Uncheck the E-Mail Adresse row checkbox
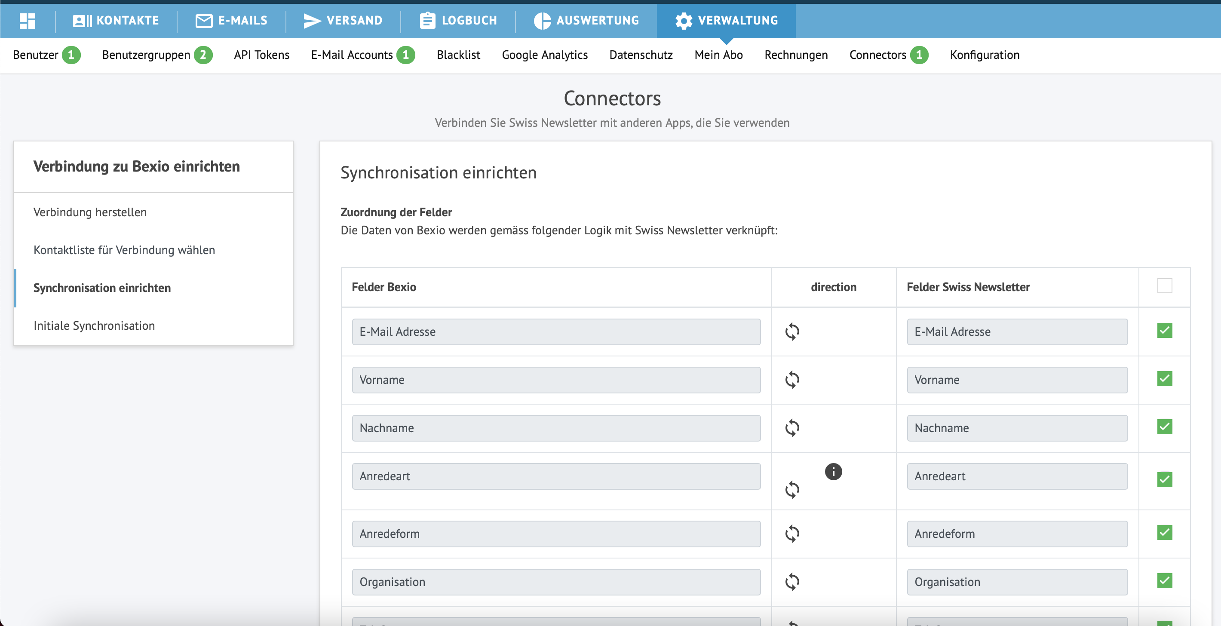The width and height of the screenshot is (1221, 626). coord(1165,330)
